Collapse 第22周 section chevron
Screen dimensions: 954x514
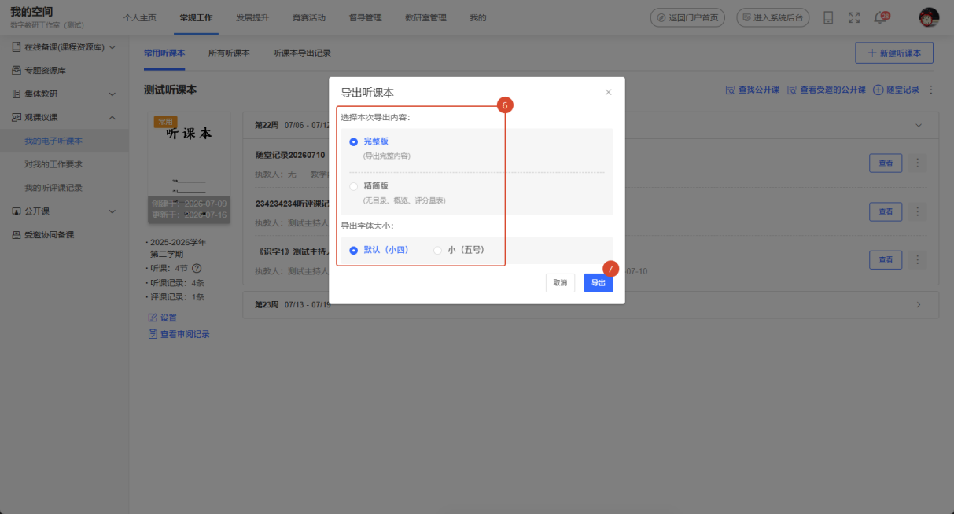tap(918, 125)
